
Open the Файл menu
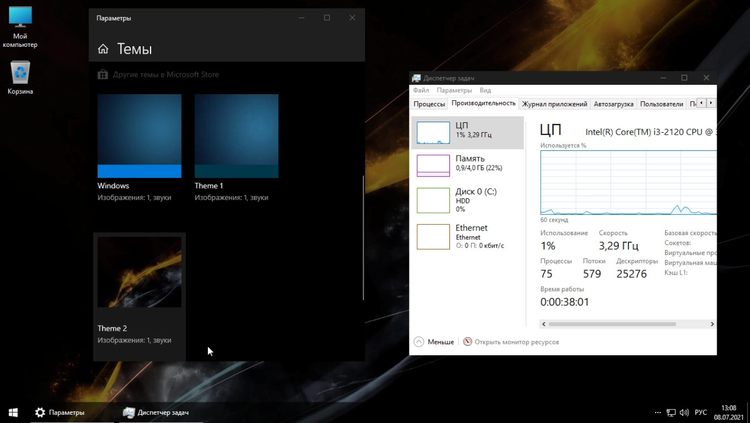click(421, 90)
